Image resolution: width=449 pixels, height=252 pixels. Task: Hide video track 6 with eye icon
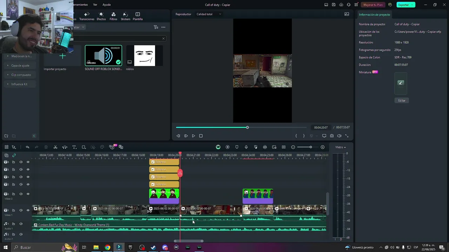[x=28, y=162]
